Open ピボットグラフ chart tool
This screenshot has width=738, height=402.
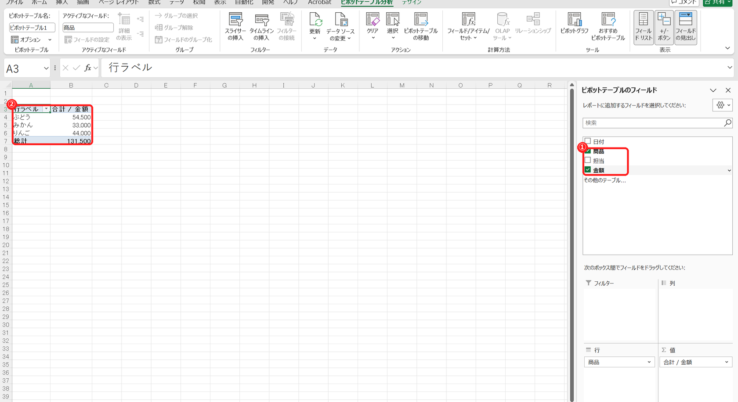click(x=574, y=23)
